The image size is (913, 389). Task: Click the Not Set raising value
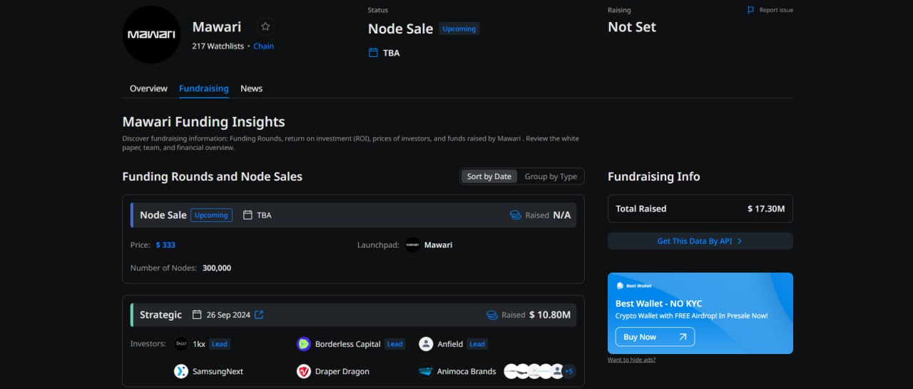click(x=632, y=27)
